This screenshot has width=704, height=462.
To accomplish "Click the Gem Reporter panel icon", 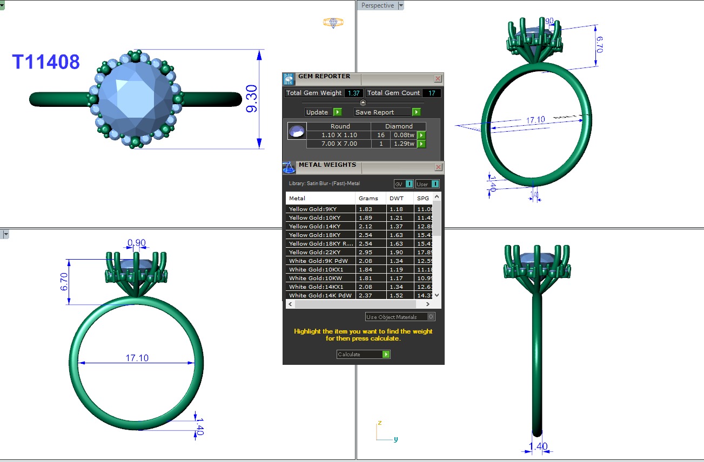I will (289, 79).
